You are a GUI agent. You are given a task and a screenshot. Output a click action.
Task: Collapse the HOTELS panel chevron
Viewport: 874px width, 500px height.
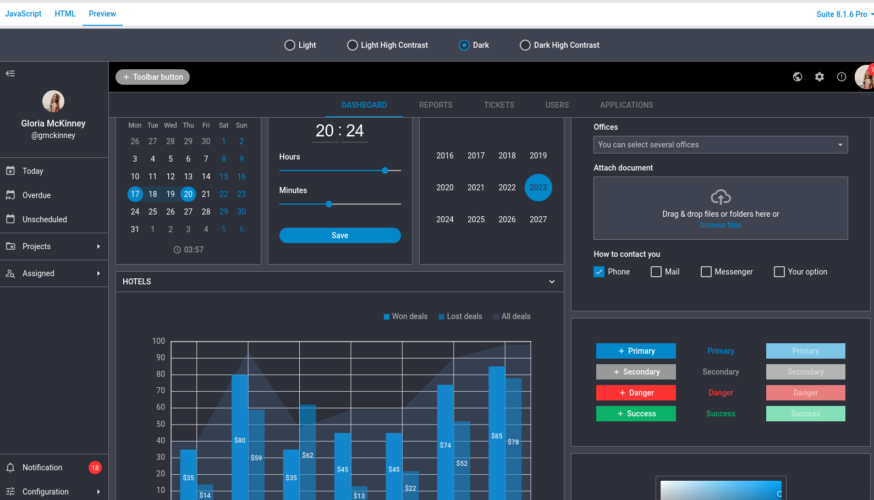pos(552,282)
